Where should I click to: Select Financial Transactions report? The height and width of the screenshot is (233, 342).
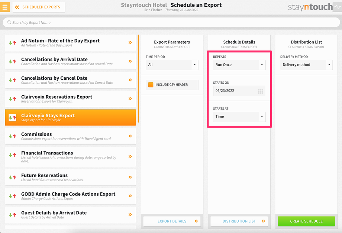tap(70, 157)
